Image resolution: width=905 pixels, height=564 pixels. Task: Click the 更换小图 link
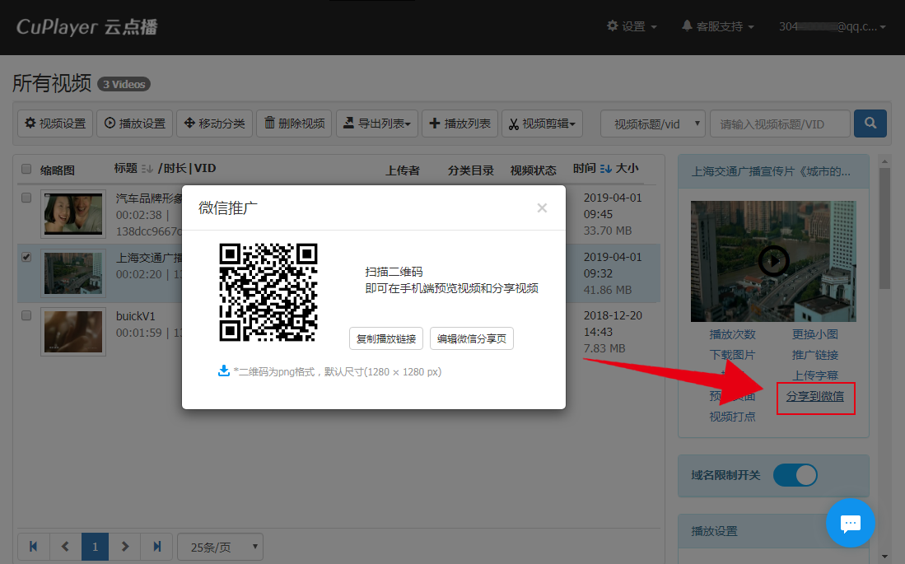click(815, 334)
